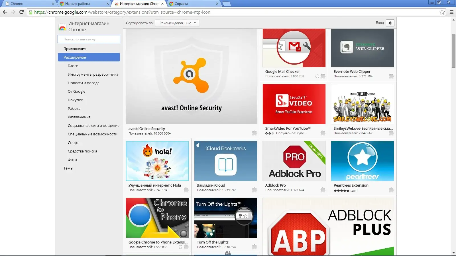Viewport: 456px width, 256px height.
Task: Open the Рекомендованные sort dropdown
Action: (177, 23)
